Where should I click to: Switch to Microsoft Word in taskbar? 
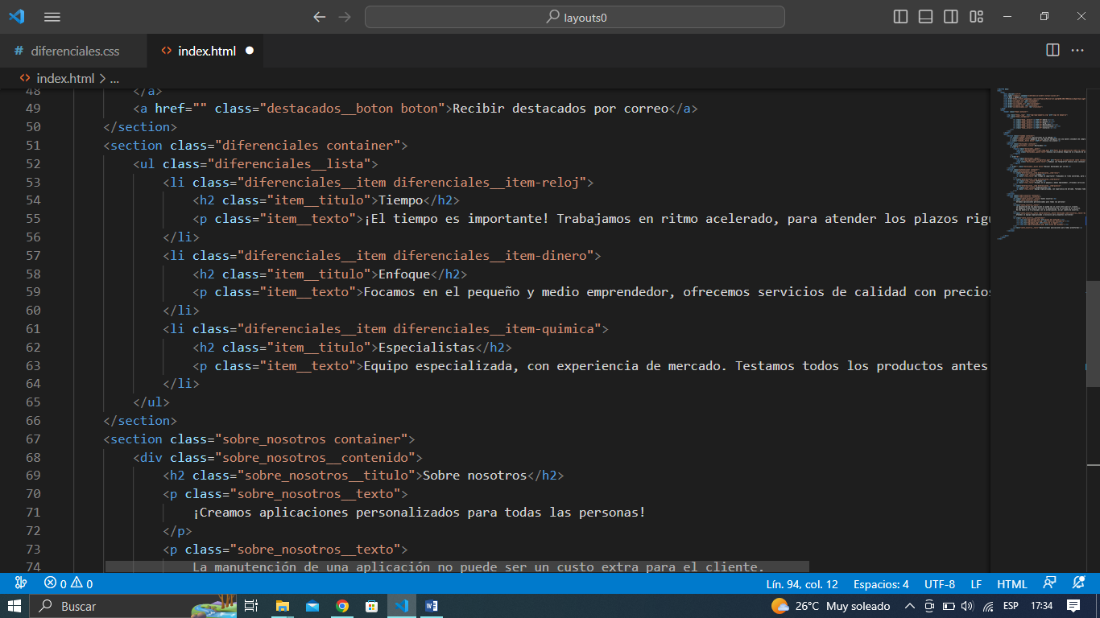click(432, 606)
